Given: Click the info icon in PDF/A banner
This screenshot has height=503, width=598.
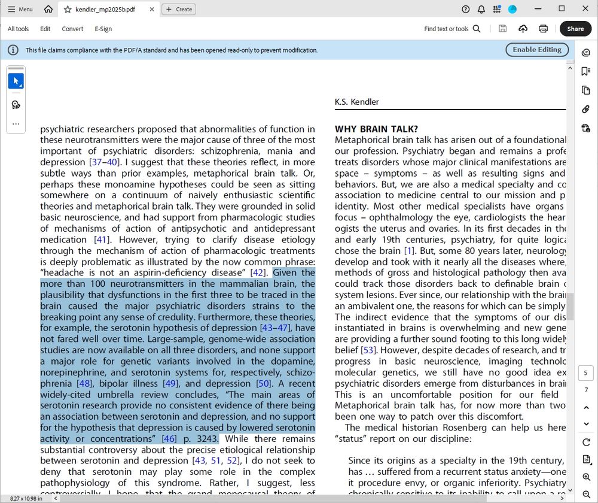Looking at the screenshot, I should tap(13, 50).
